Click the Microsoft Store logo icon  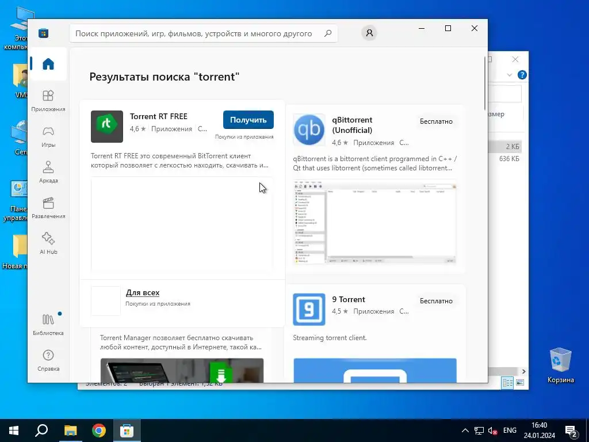[x=44, y=33]
